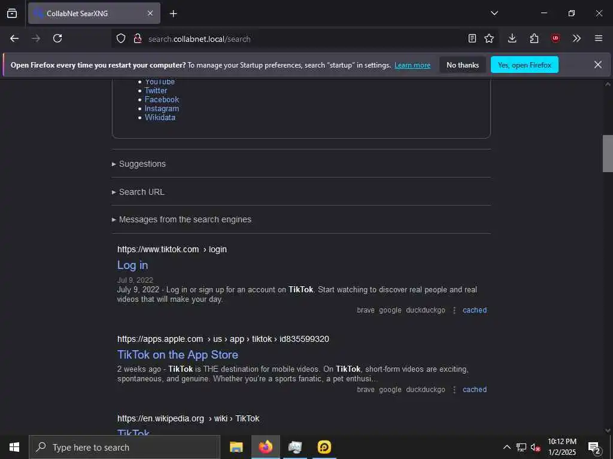
Task: Click the tiktok.com login result URL
Action: [172, 249]
